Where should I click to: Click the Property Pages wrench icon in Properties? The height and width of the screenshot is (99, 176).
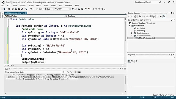(136, 61)
